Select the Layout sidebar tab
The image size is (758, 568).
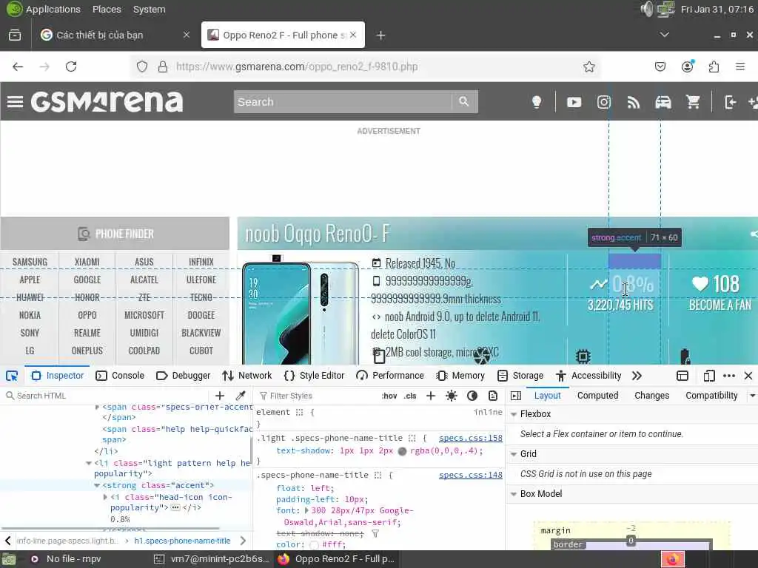point(547,396)
